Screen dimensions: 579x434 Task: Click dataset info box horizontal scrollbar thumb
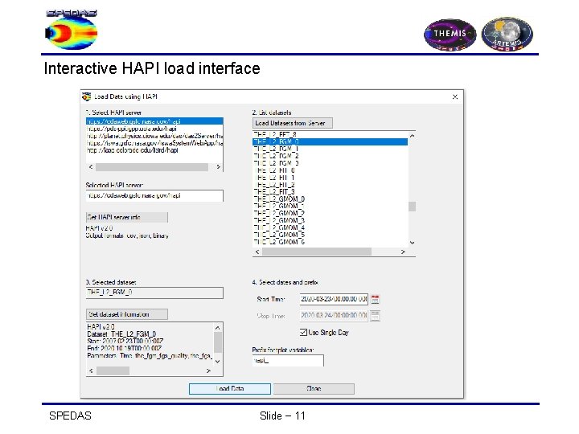113,371
